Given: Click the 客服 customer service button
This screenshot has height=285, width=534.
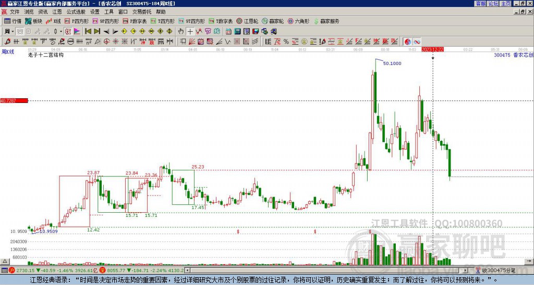Looking at the screenshot, I should pyautogui.click(x=480, y=4).
